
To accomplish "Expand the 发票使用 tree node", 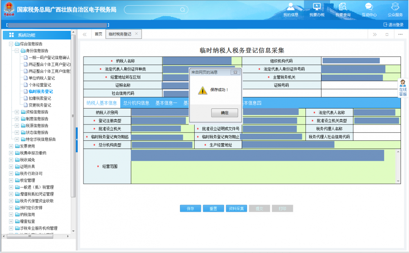I will 11,146.
